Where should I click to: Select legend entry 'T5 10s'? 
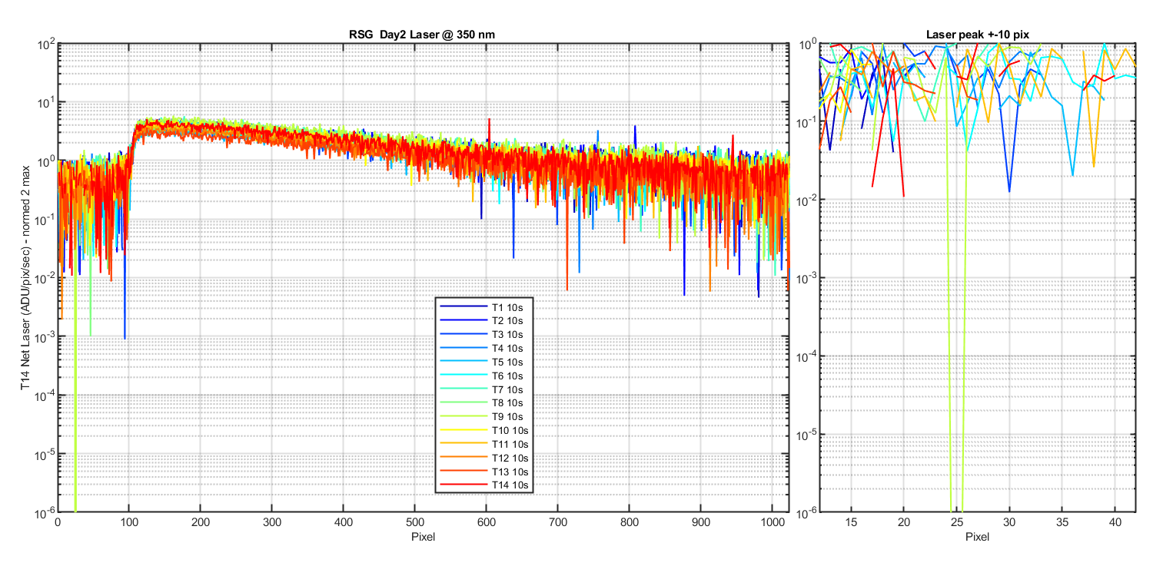click(x=486, y=362)
